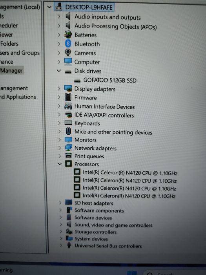
Task: Expand the Universal Serial Bus controllers category
Action: coord(61,245)
